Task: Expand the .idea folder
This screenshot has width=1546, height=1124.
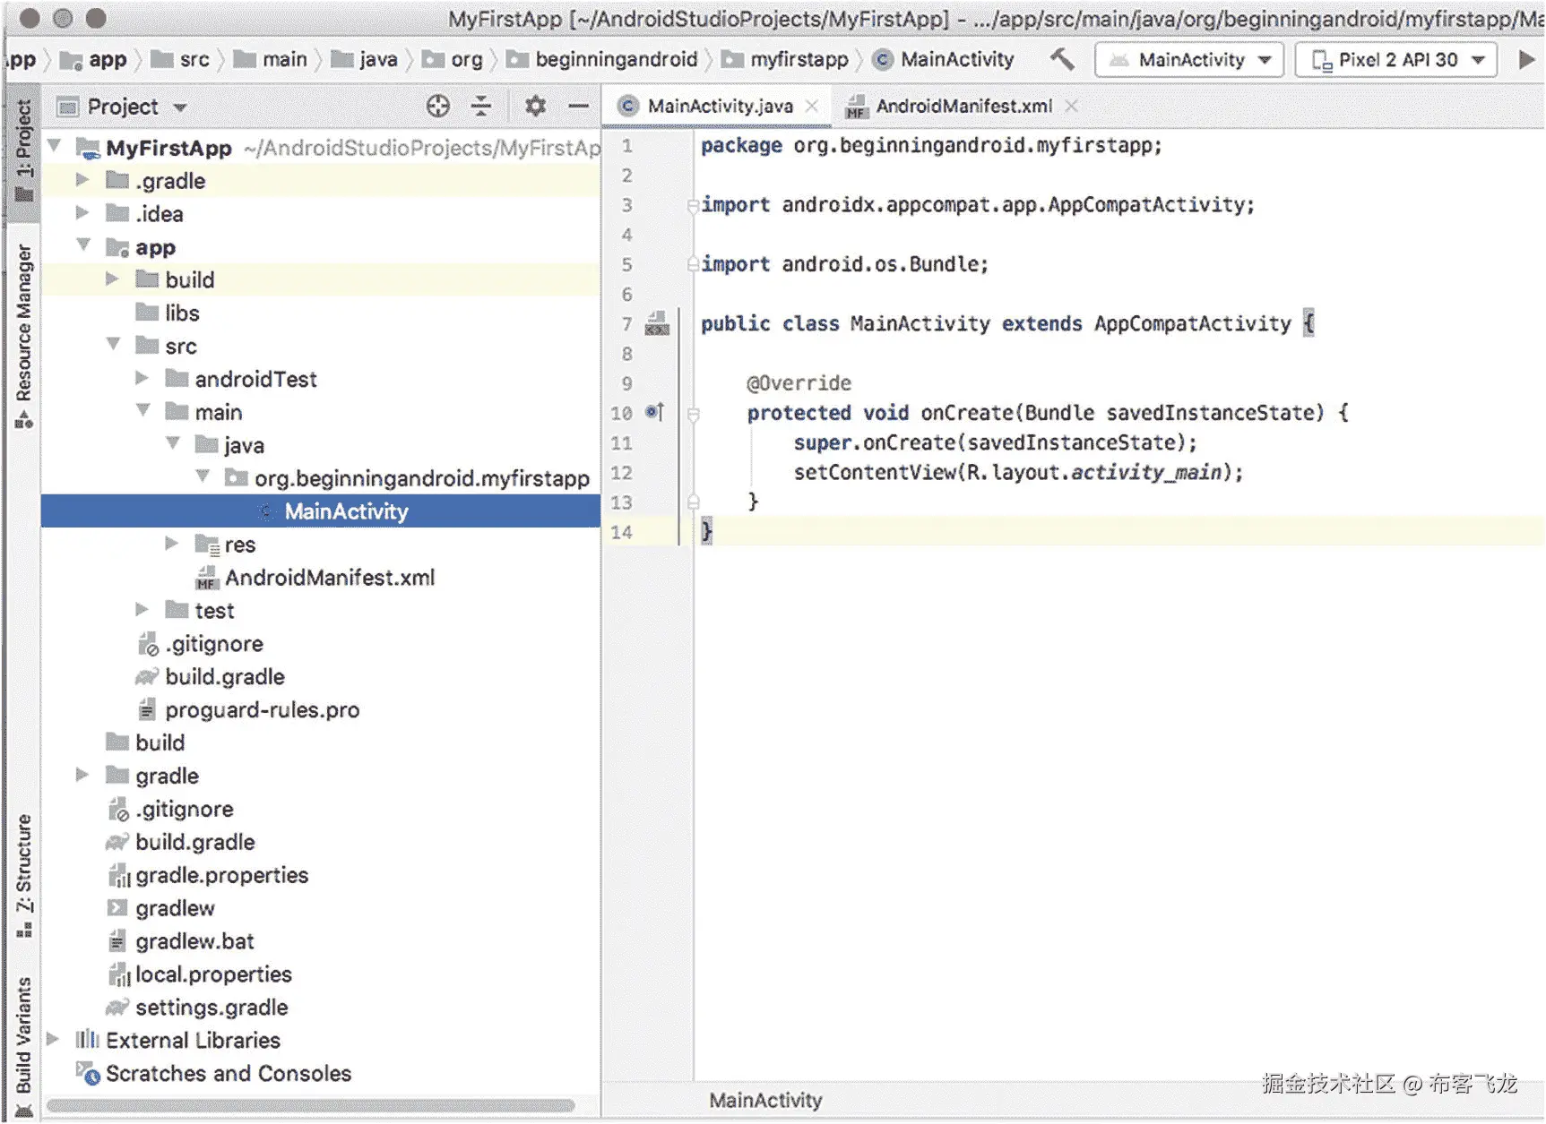Action: [x=82, y=213]
